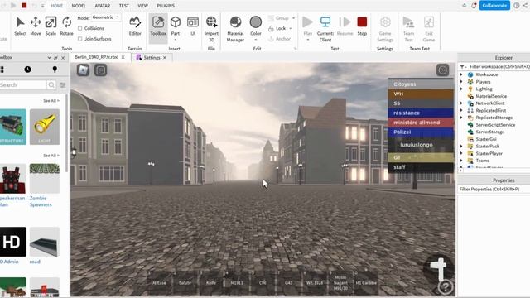Switch to the TEST ribbon tab
This screenshot has width=530, height=298.
[124, 6]
